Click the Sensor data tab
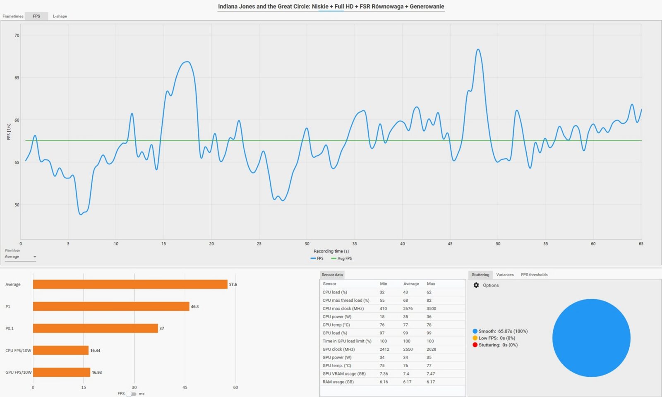The width and height of the screenshot is (662, 397). 332,275
